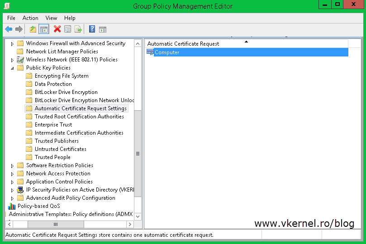Click the Untrusted Certificates folder icon
The height and width of the screenshot is (244, 366).
[29, 149]
